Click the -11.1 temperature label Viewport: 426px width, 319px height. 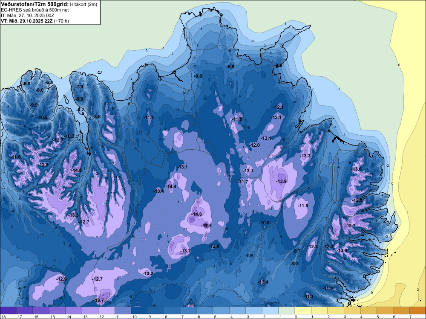click(x=308, y=297)
